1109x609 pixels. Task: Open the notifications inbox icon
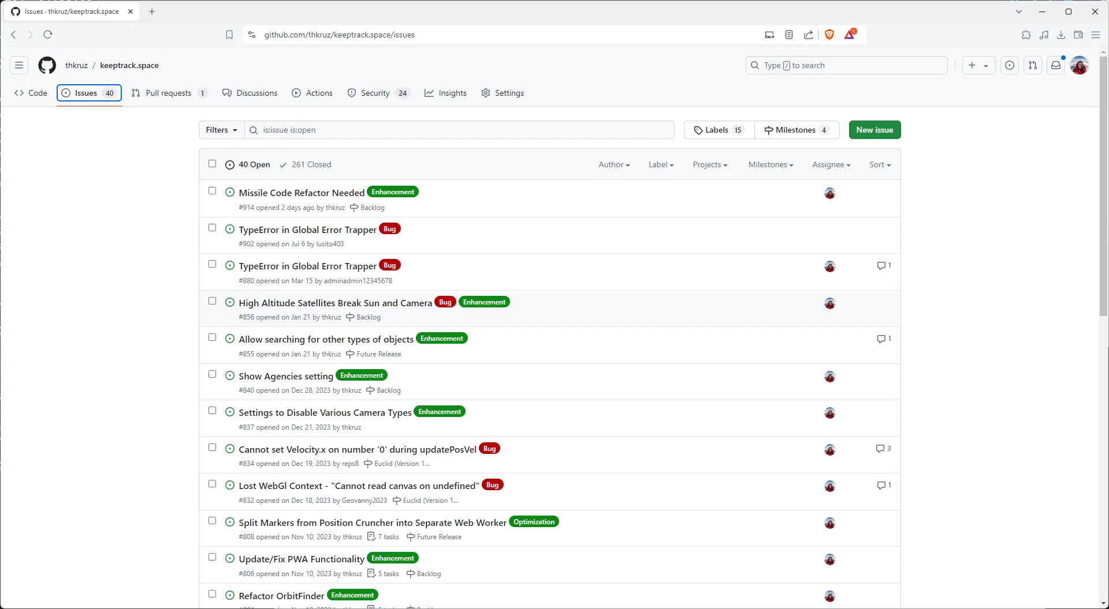coord(1056,65)
